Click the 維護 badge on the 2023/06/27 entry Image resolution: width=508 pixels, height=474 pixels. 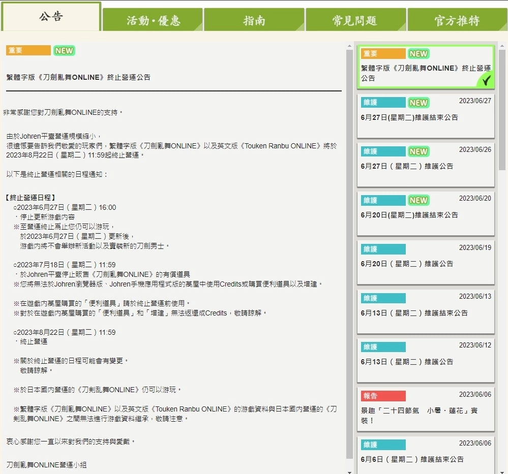tap(382, 102)
